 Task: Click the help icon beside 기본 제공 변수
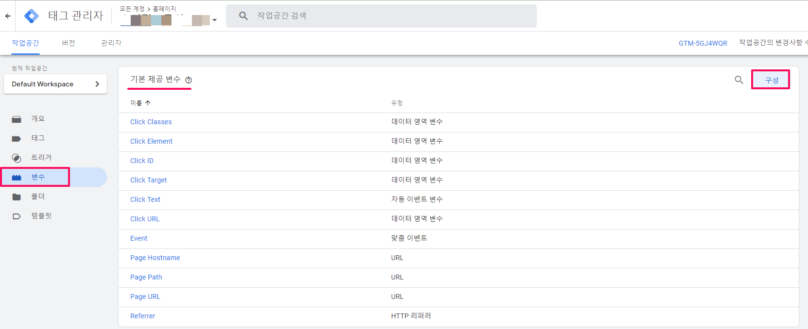pos(189,80)
